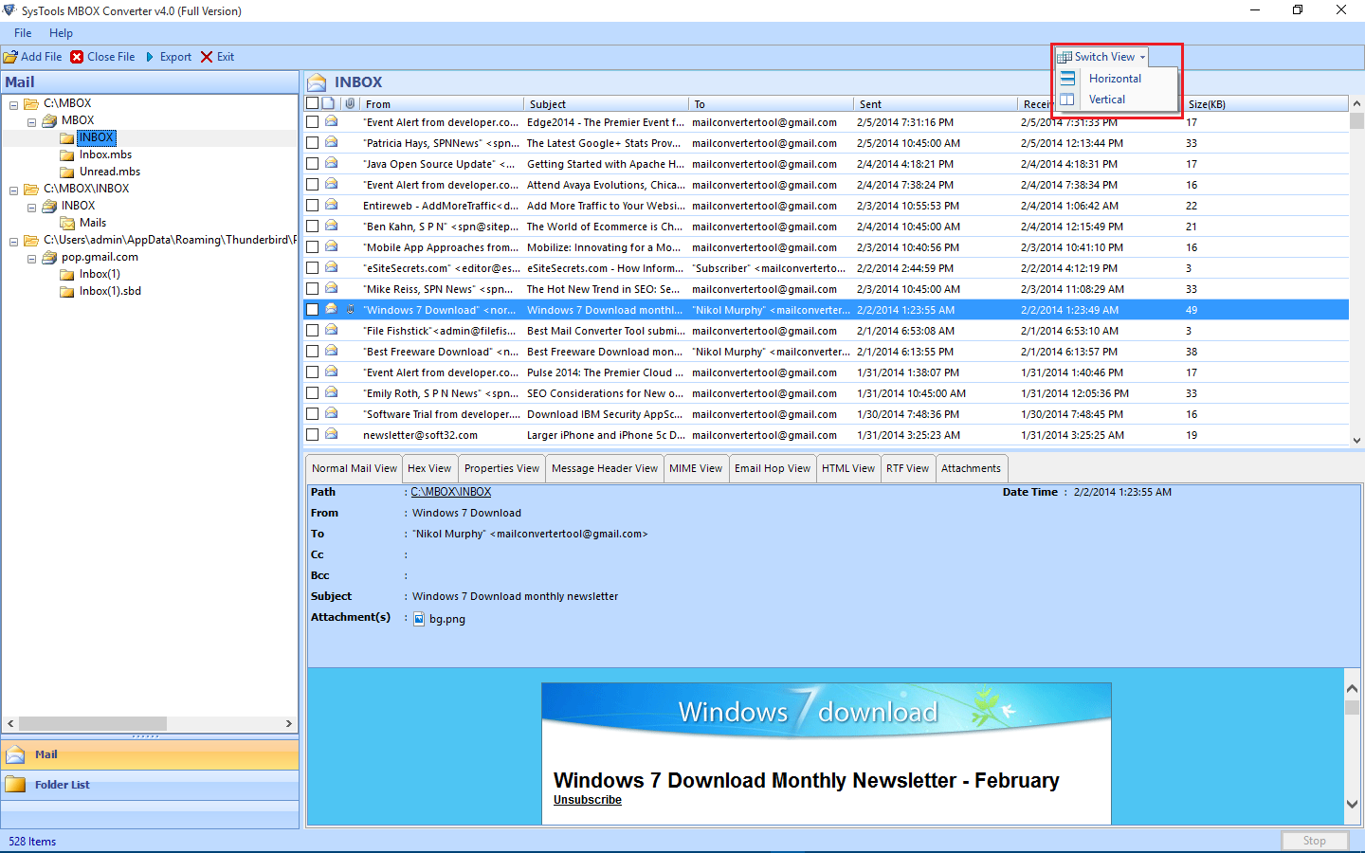Screen dimensions: 1365x853
Task: Click the Unsubscribe link
Action: pos(588,800)
